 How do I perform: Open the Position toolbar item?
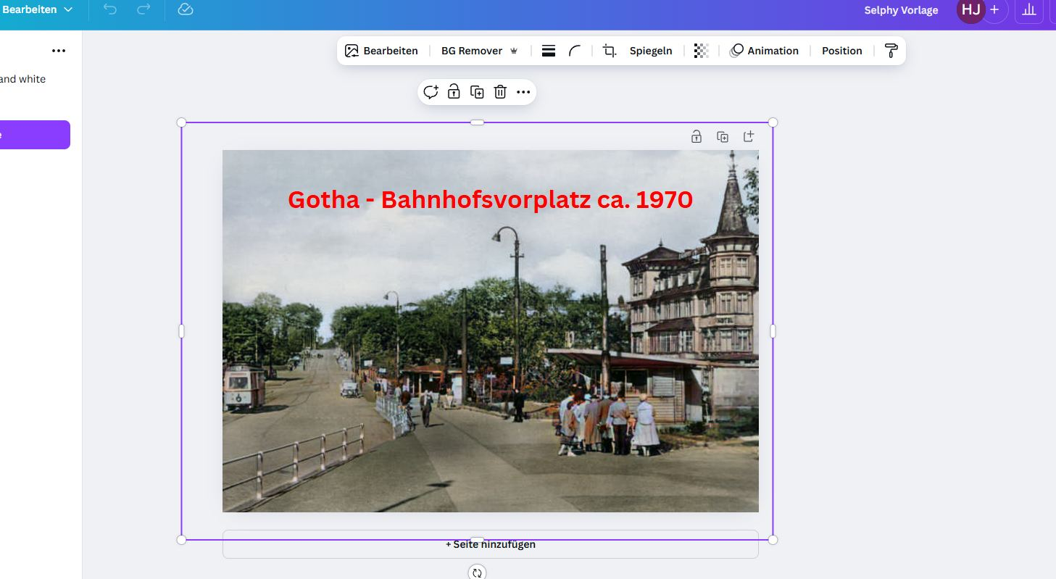842,51
